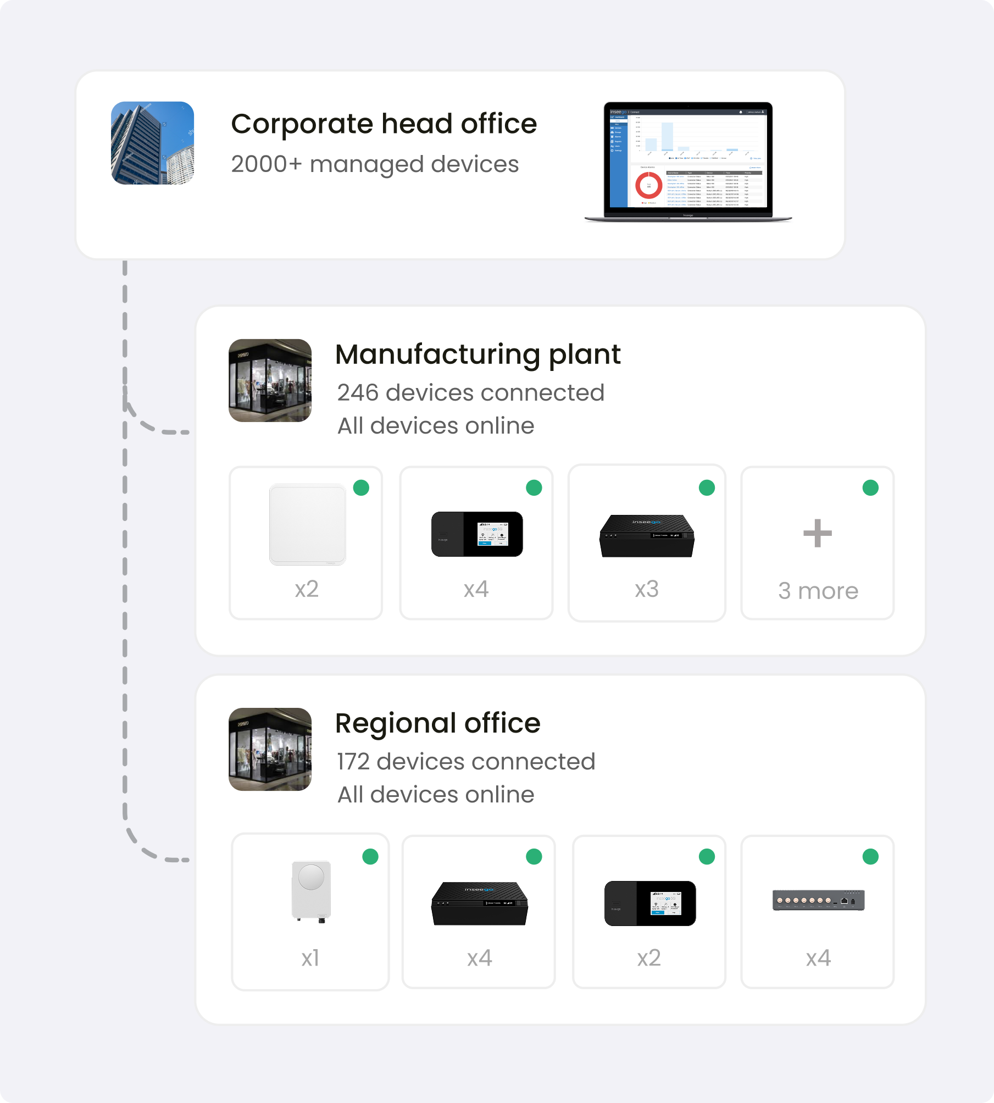994x1103 pixels.
Task: Select the white outdoor unit marked x1
Action: point(311,891)
